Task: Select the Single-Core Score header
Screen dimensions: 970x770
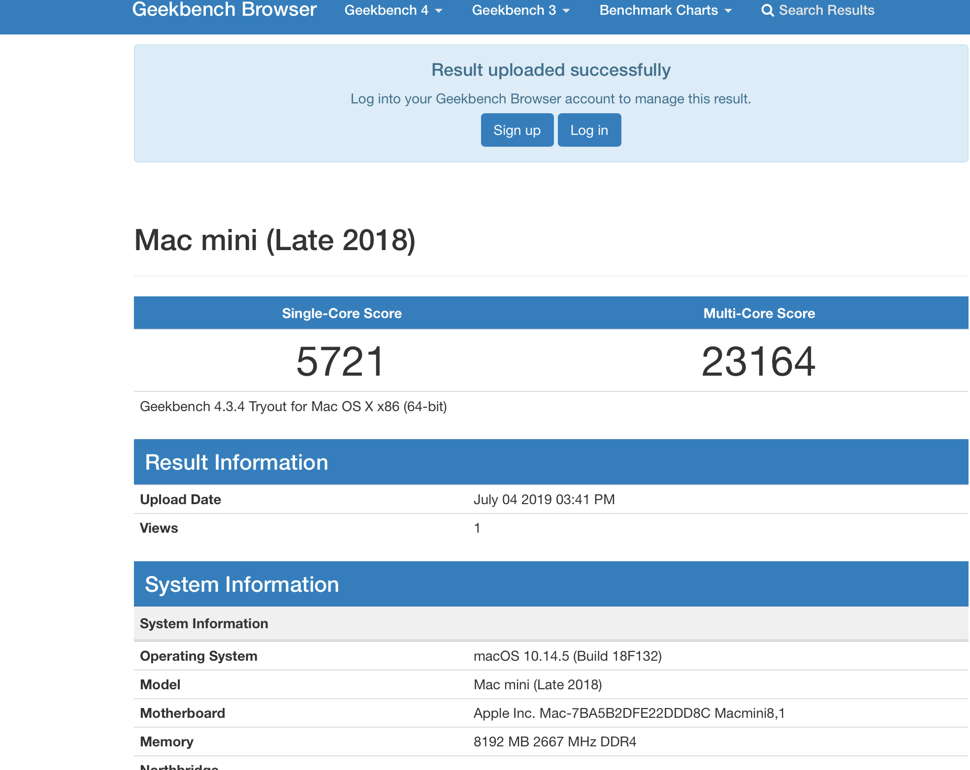Action: point(342,313)
